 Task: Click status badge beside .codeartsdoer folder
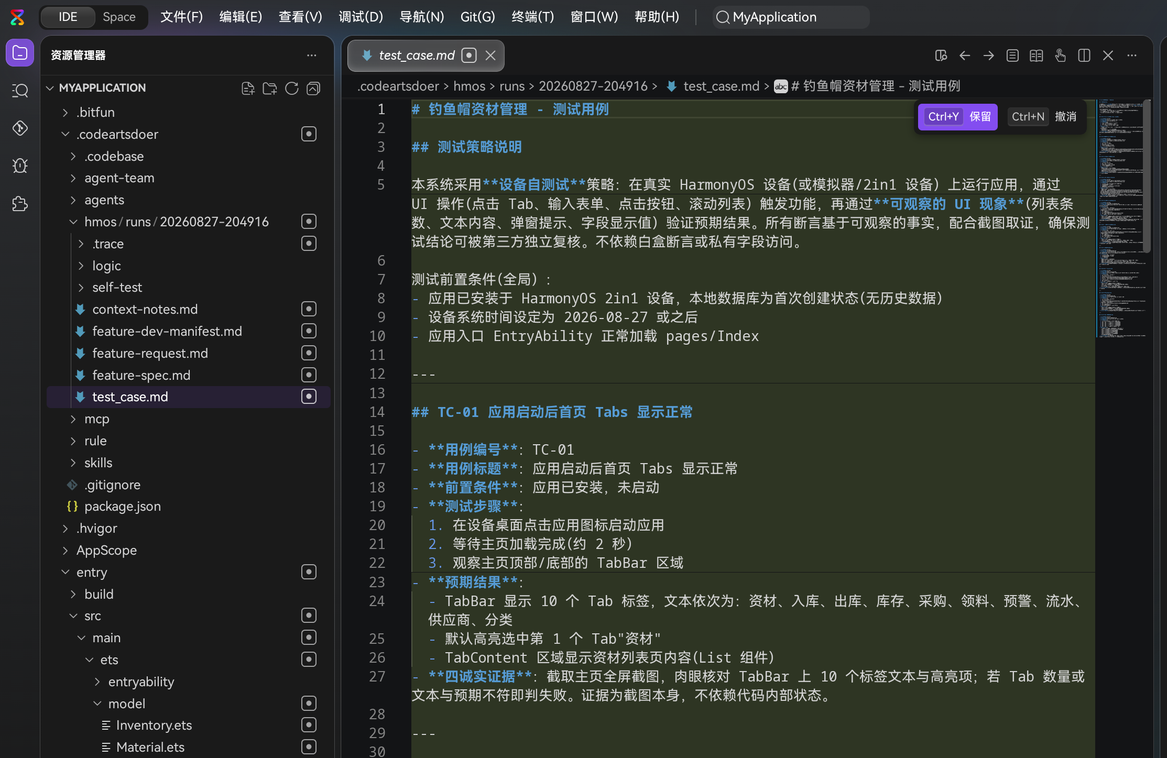[x=309, y=134]
